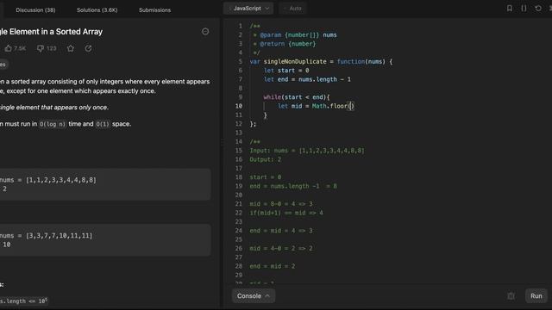This screenshot has height=310, width=552.
Task: Click the example 'nums = [3,3,7,7,10,11,11]' in description
Action: pos(46,235)
